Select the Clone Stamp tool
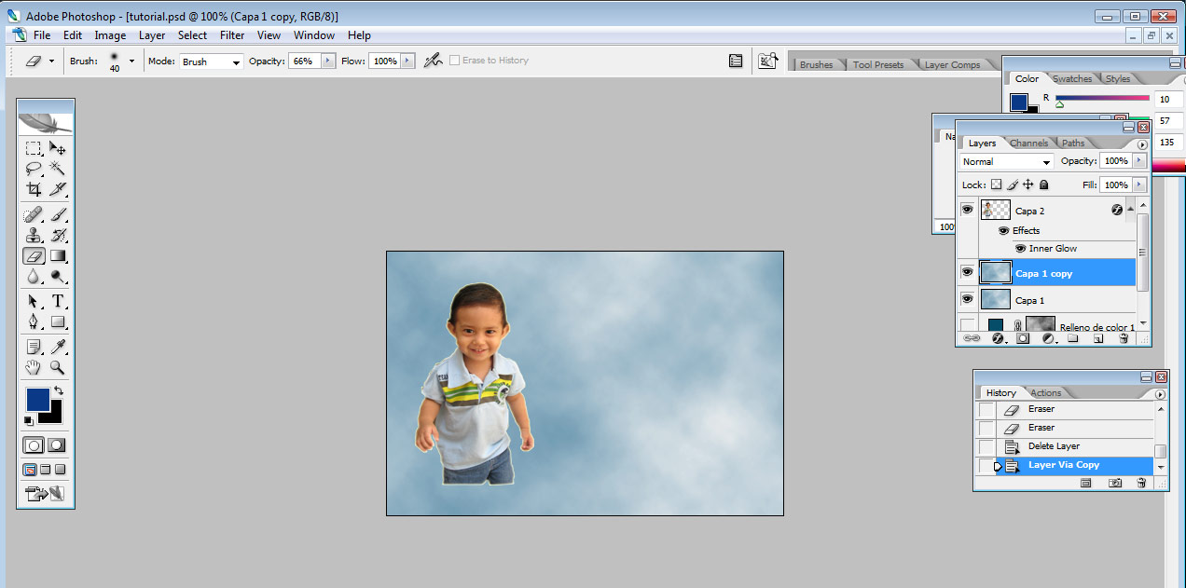This screenshot has width=1186, height=588. tap(34, 235)
